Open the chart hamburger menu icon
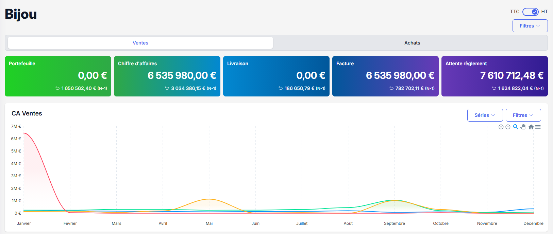The height and width of the screenshot is (234, 553). (x=538, y=127)
